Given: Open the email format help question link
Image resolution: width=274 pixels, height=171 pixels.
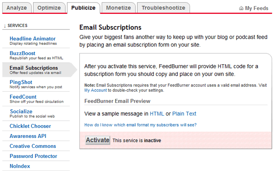Looking at the screenshot, I should (x=140, y=125).
